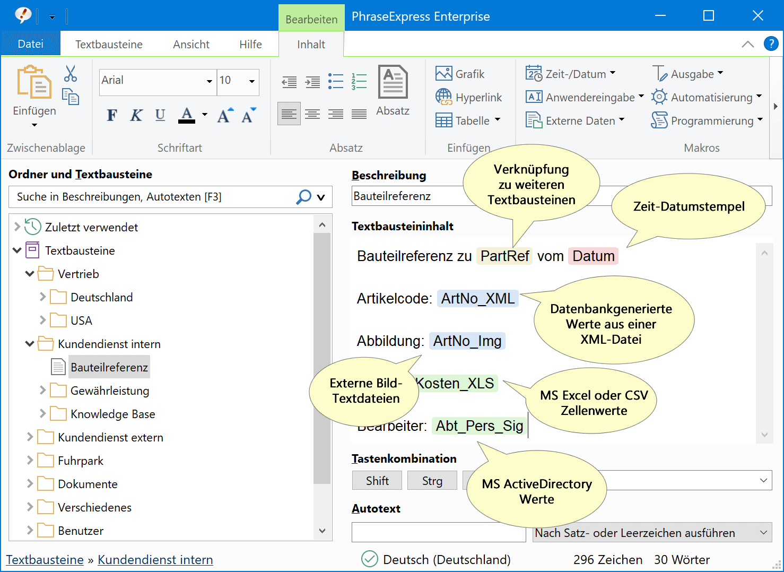Open Datei menu

coord(31,44)
